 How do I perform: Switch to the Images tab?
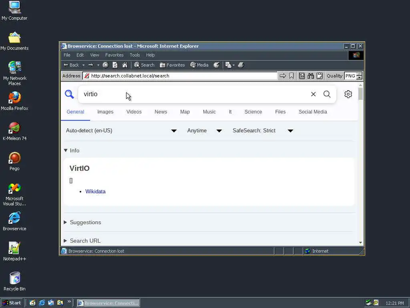105,112
